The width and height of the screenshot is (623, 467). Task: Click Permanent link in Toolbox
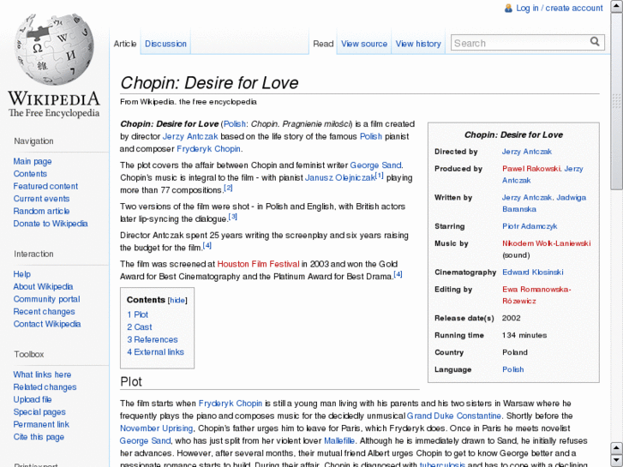pos(41,424)
